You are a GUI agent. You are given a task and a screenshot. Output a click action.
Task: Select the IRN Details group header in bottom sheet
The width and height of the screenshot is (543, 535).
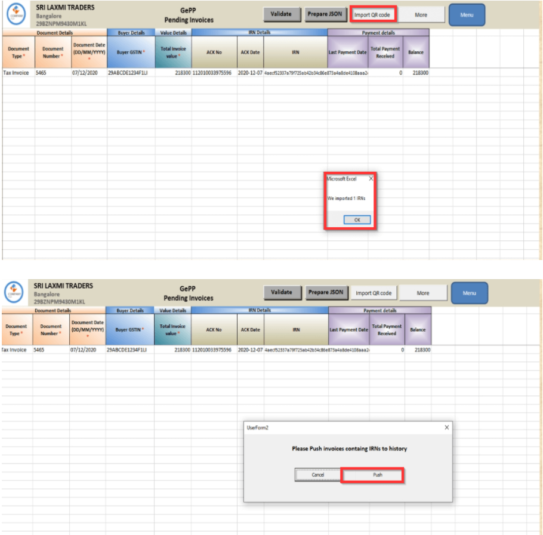click(x=260, y=310)
